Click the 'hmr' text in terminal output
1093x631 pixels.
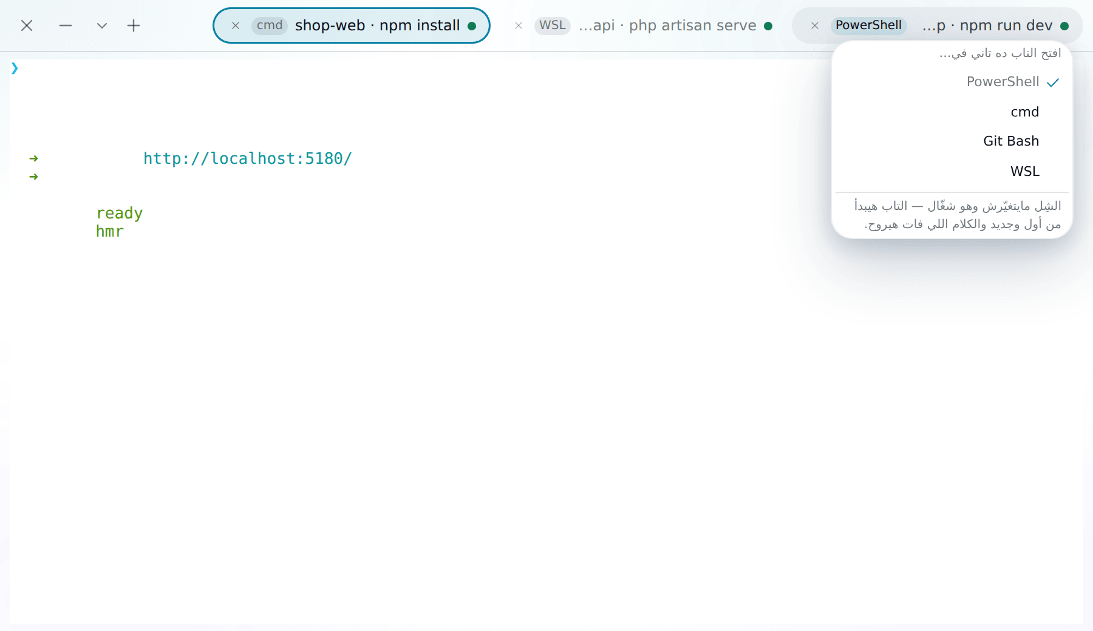click(110, 231)
